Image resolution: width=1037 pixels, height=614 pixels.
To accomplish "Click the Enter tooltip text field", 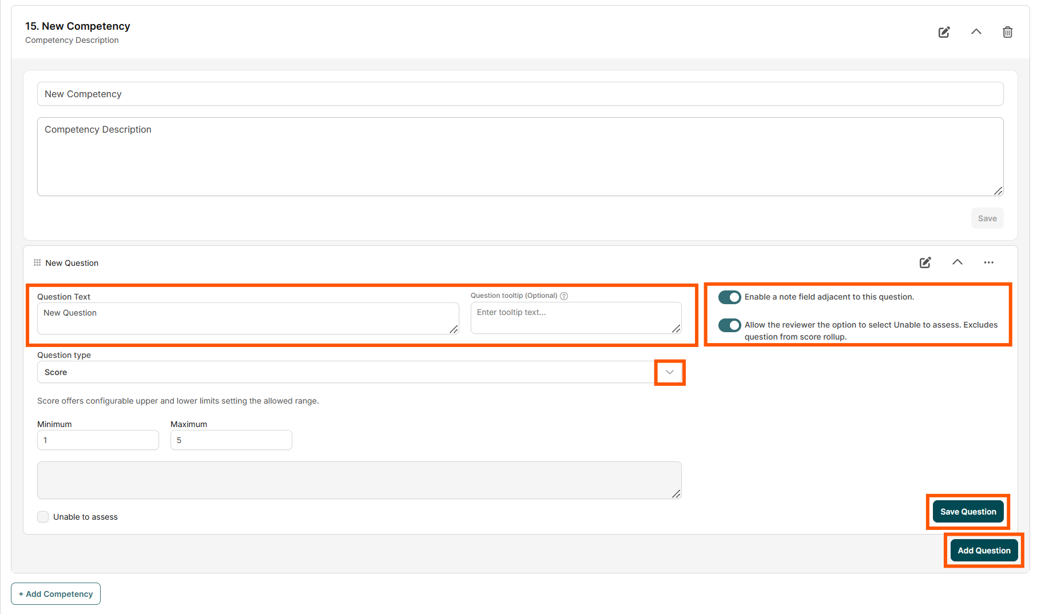I will coord(575,318).
